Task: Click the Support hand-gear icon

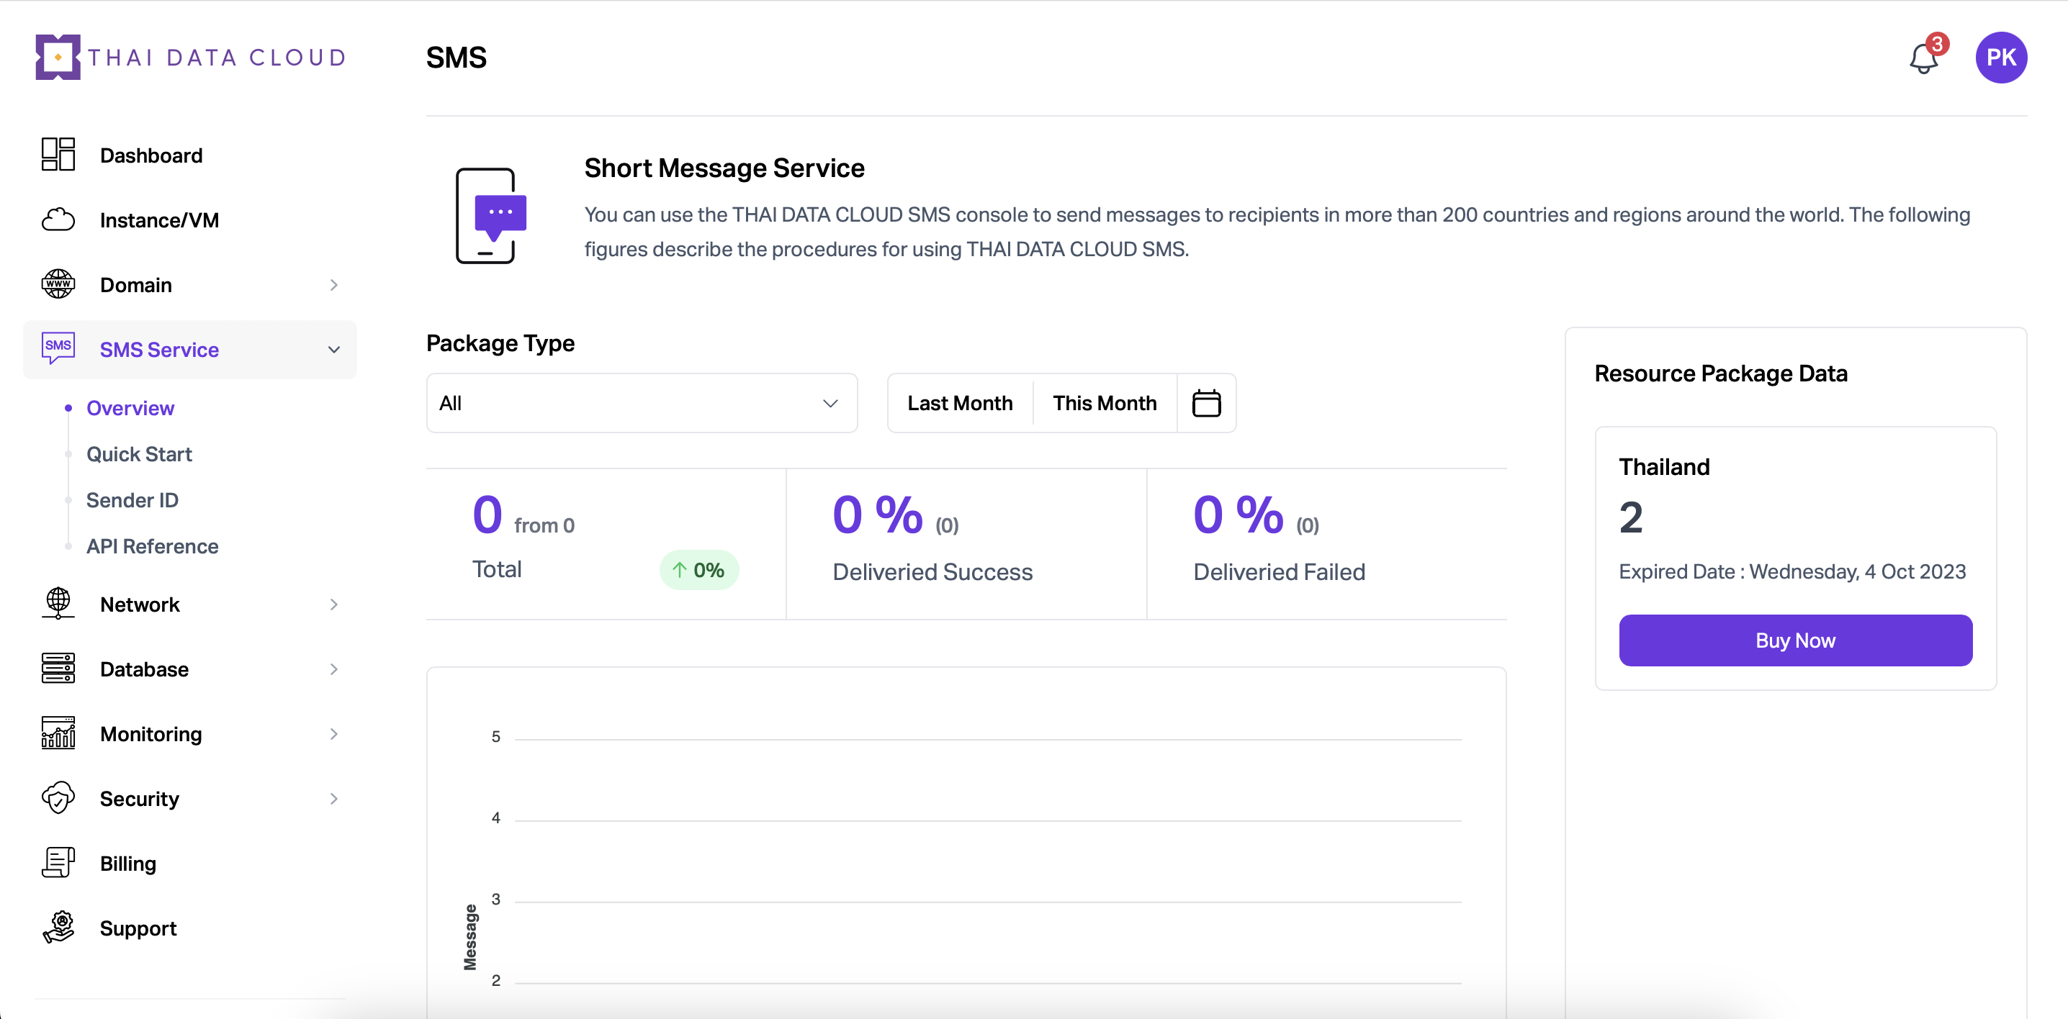Action: (58, 928)
